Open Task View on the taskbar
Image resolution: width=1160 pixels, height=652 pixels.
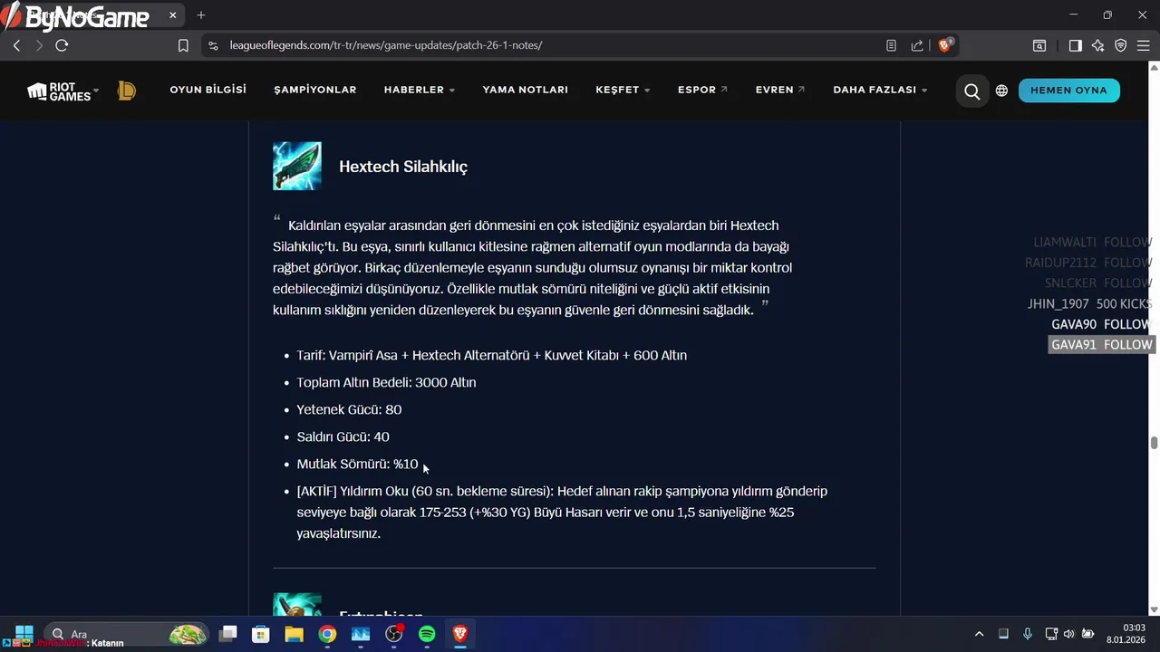(228, 634)
